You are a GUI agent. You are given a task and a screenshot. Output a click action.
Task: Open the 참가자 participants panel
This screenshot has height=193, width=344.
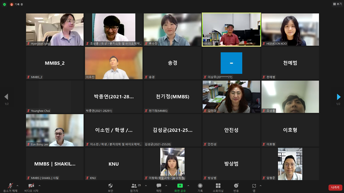pos(134,188)
